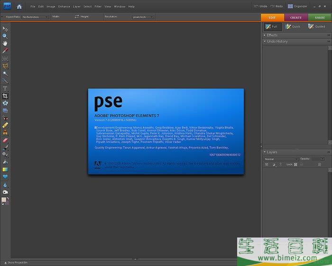The image size is (332, 266).
Task: Collapse the Undo History panel
Action: pos(265,41)
